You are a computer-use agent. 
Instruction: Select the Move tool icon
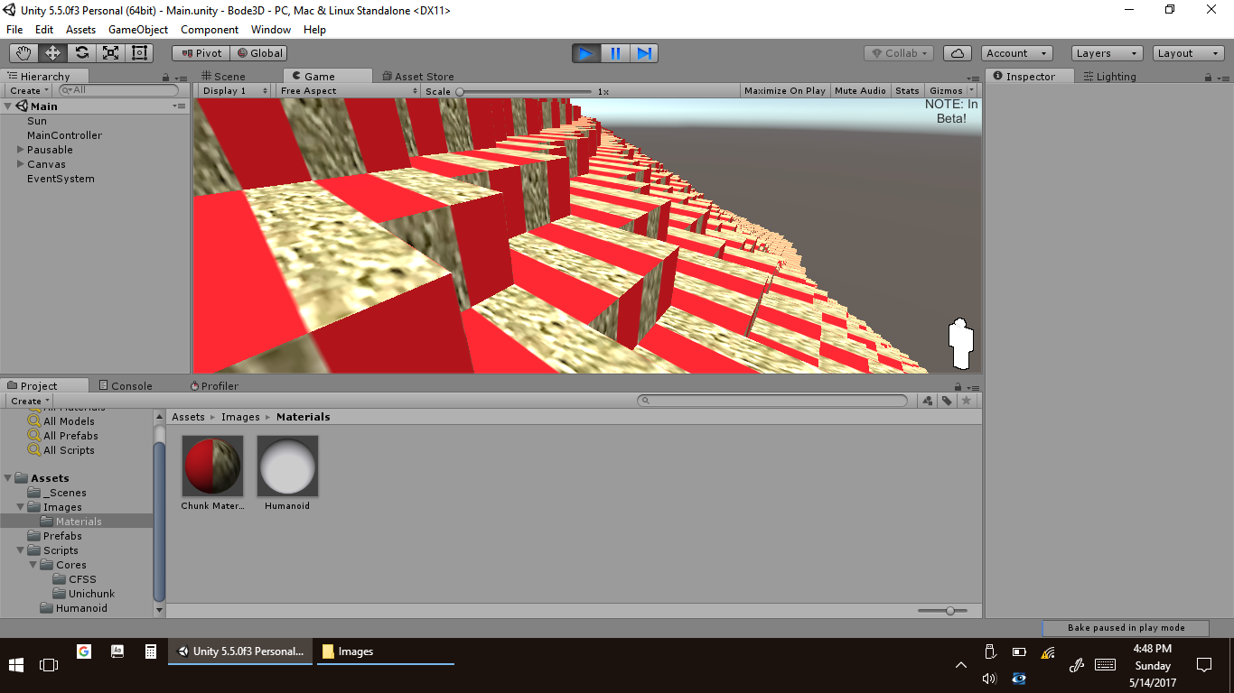coord(52,53)
